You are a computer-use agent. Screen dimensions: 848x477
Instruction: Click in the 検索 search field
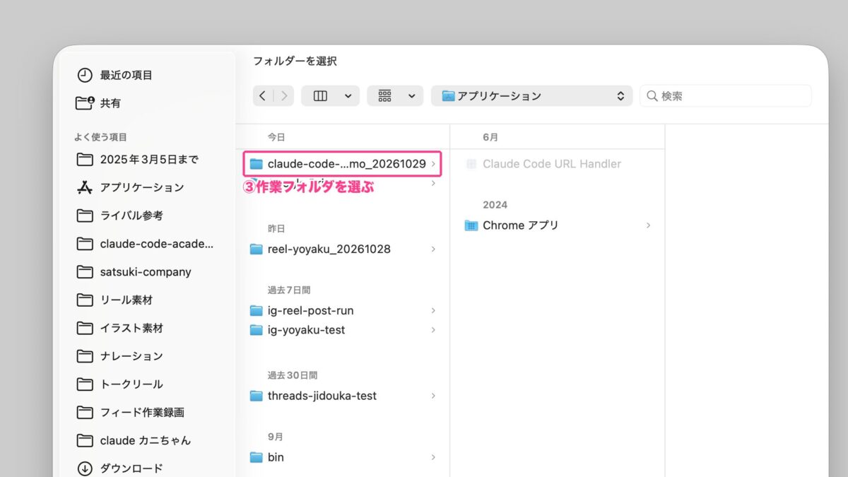[725, 96]
